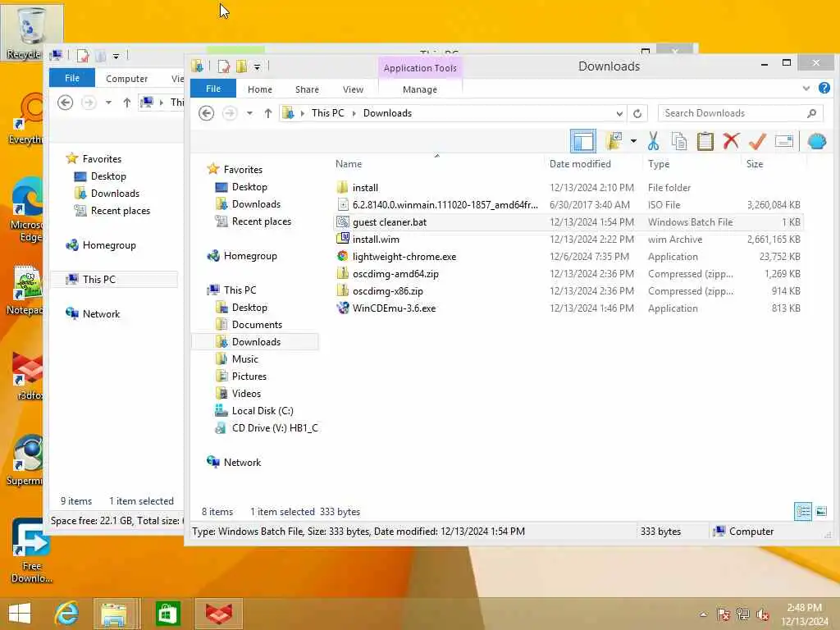Go up one folder level in Downloads

pos(268,113)
